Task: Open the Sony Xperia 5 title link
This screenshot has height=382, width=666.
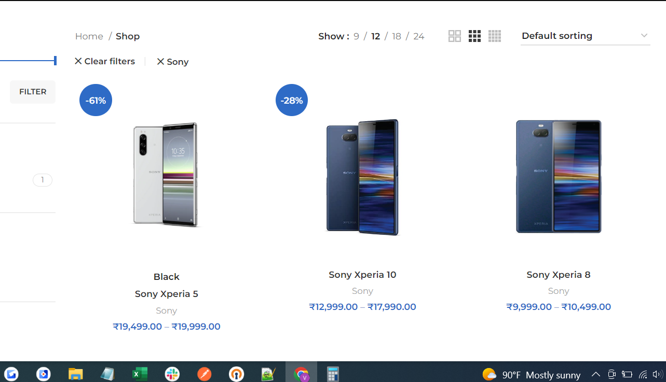Action: pos(166,294)
